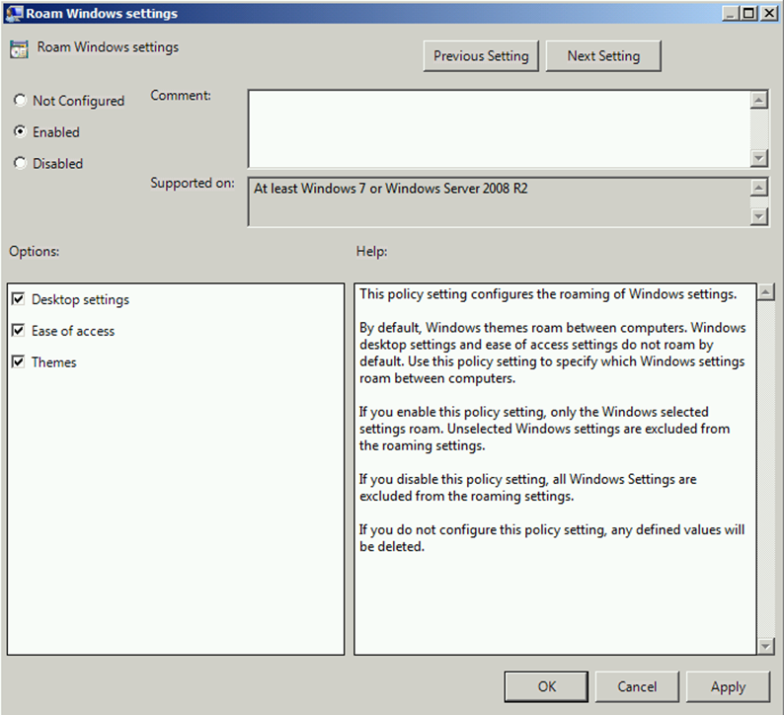The height and width of the screenshot is (715, 784).
Task: Click Supported on scroll down arrow
Action: pos(758,216)
